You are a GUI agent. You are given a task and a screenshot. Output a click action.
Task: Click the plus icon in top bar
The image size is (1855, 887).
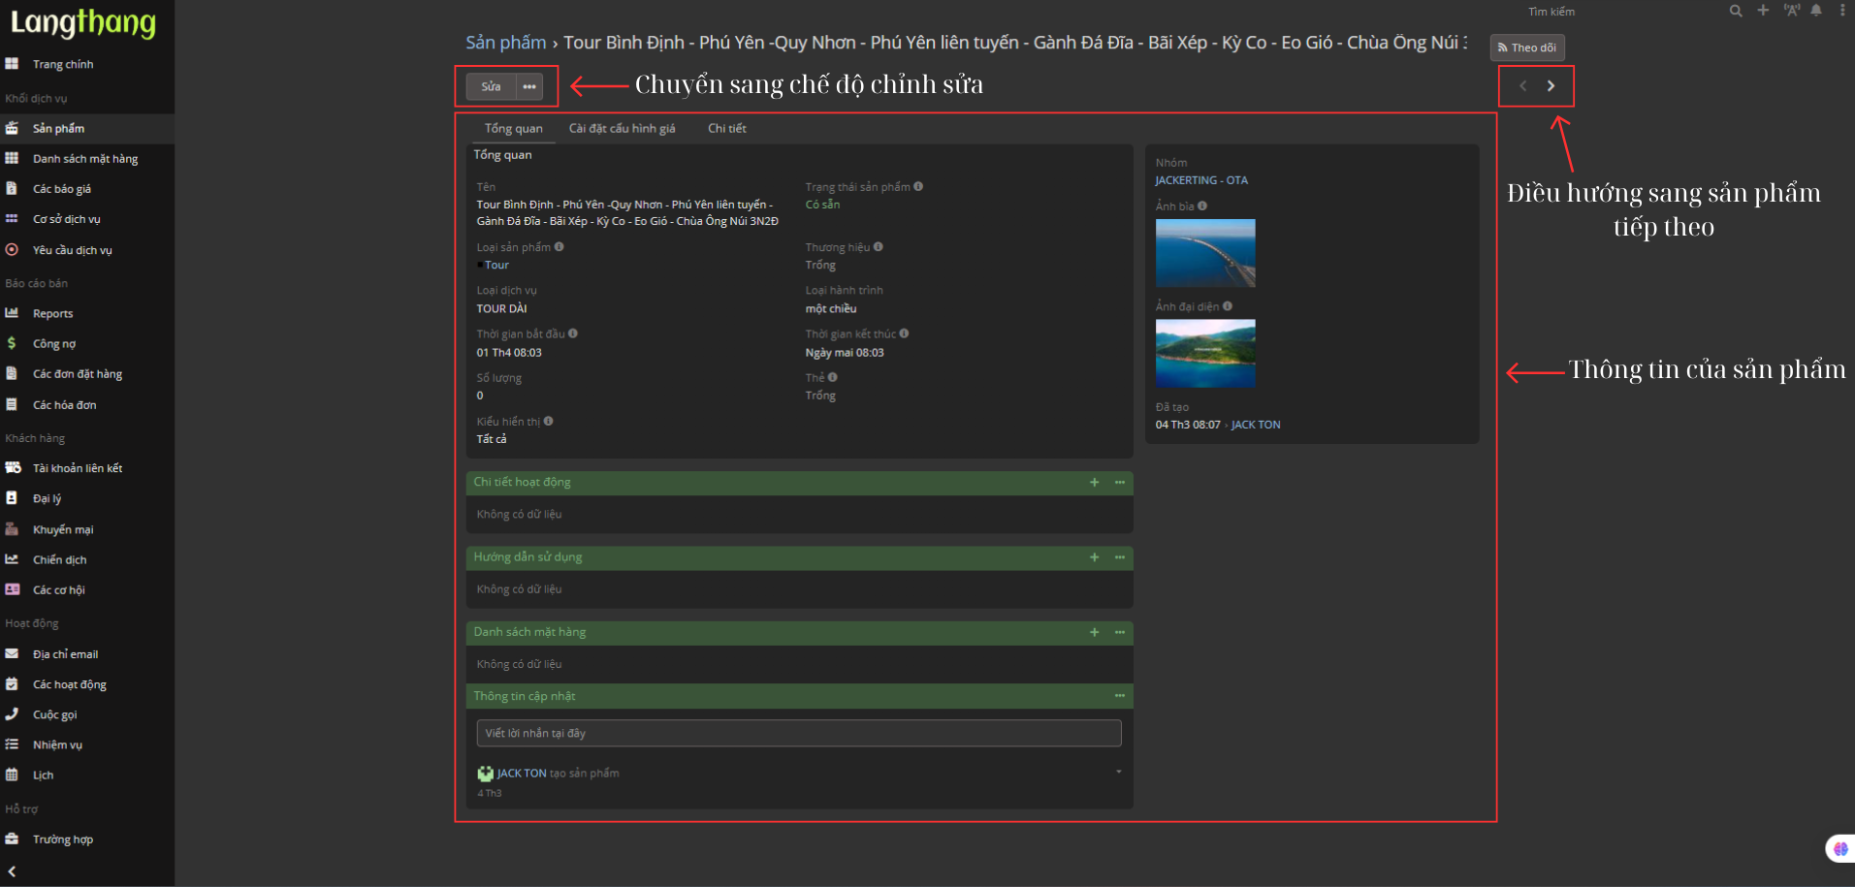(x=1763, y=11)
